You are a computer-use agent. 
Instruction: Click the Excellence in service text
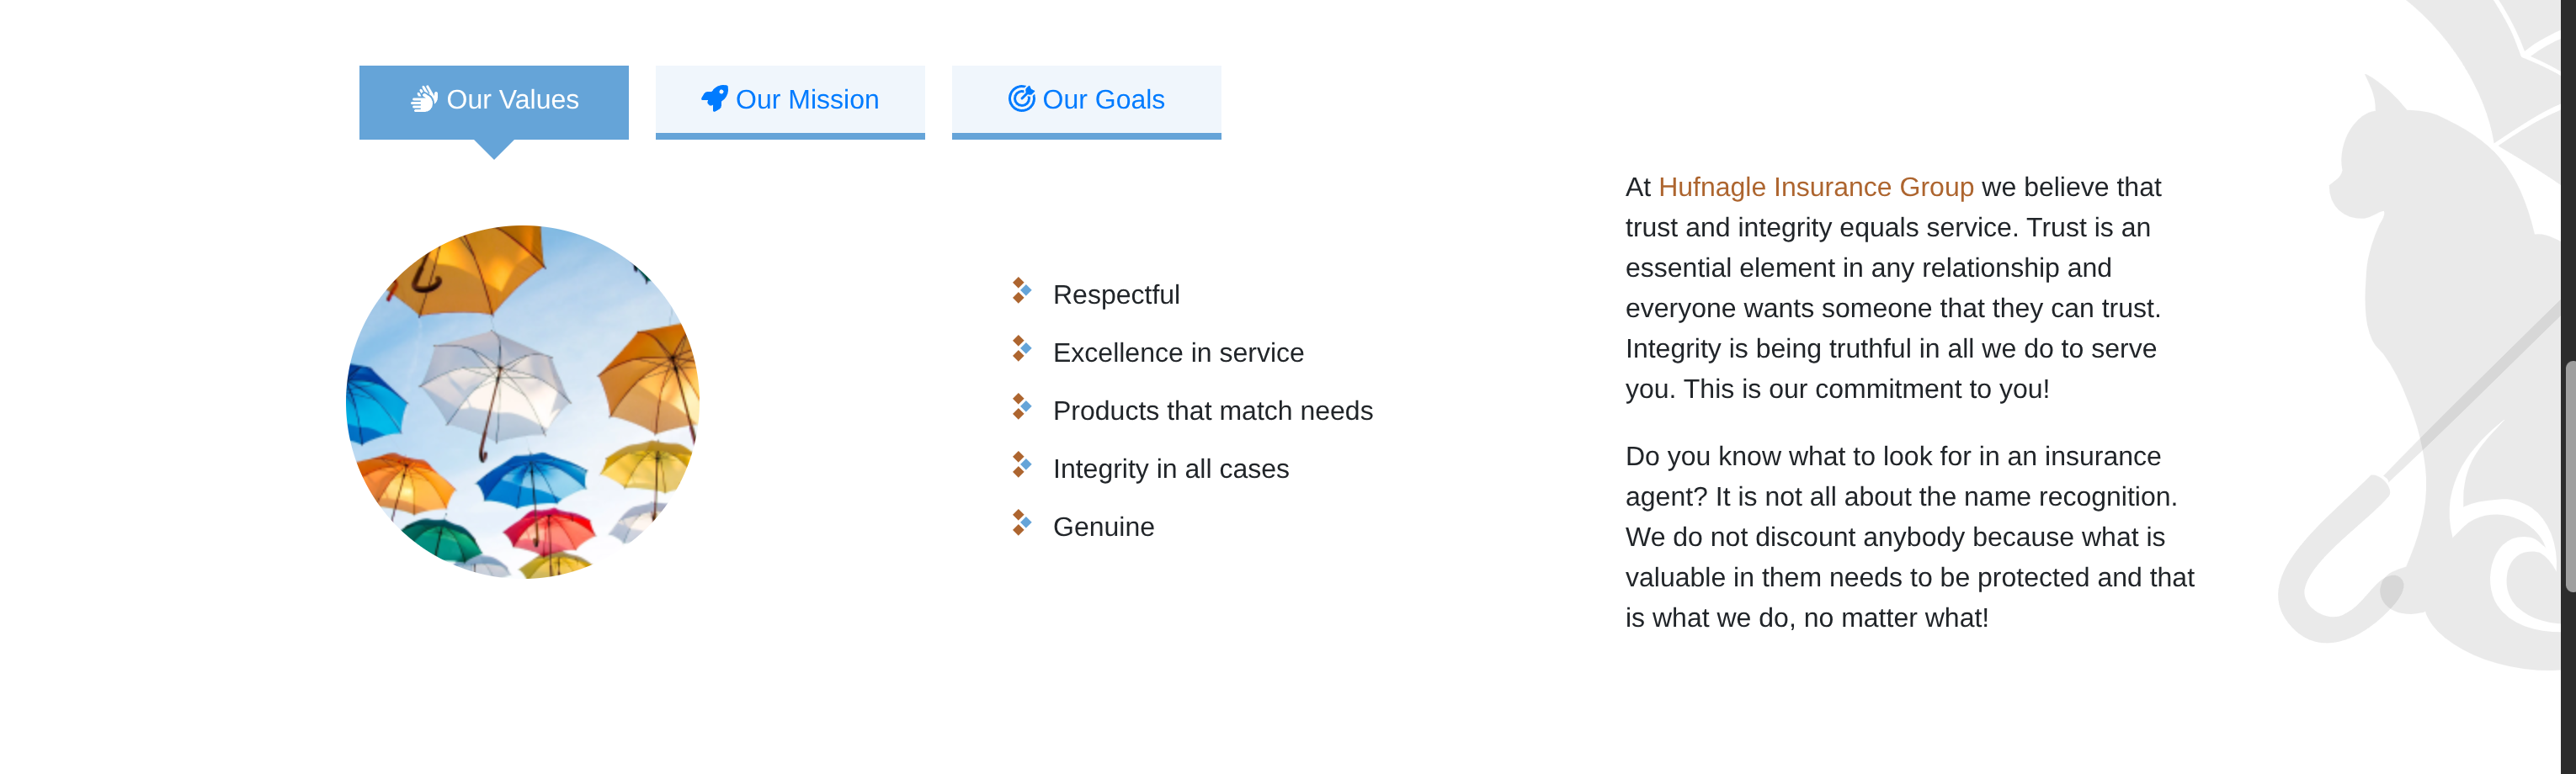[x=1178, y=352]
